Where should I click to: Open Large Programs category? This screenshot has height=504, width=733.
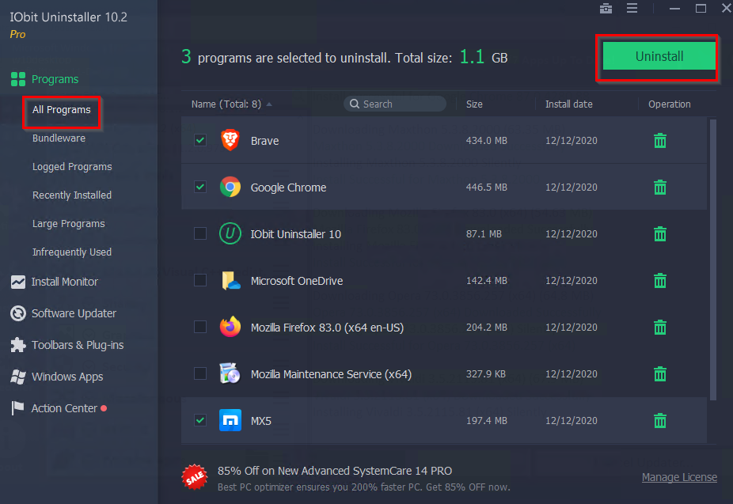pos(69,224)
